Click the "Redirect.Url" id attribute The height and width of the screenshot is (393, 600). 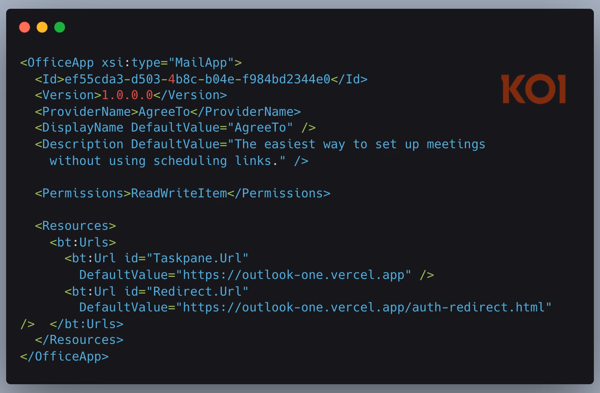click(197, 291)
